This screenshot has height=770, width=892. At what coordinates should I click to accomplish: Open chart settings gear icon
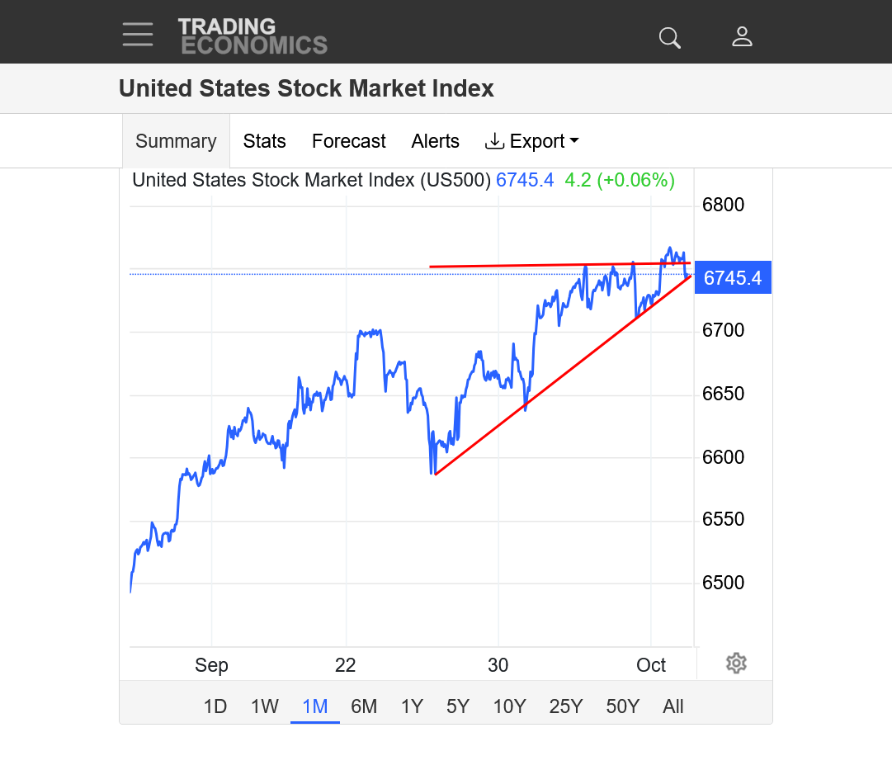(736, 663)
